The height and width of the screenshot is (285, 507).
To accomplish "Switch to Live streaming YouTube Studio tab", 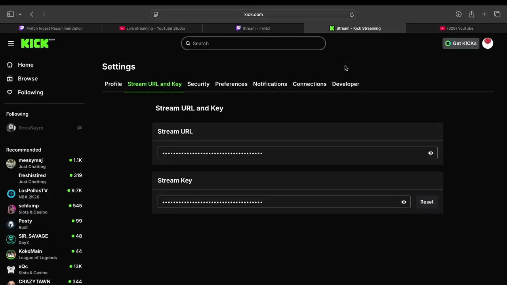I will 152,28.
